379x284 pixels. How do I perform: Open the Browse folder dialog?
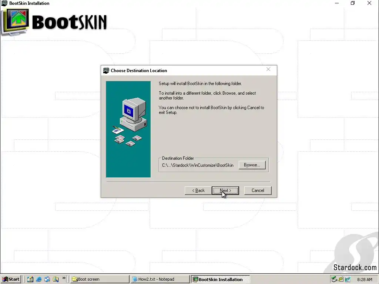pyautogui.click(x=252, y=165)
